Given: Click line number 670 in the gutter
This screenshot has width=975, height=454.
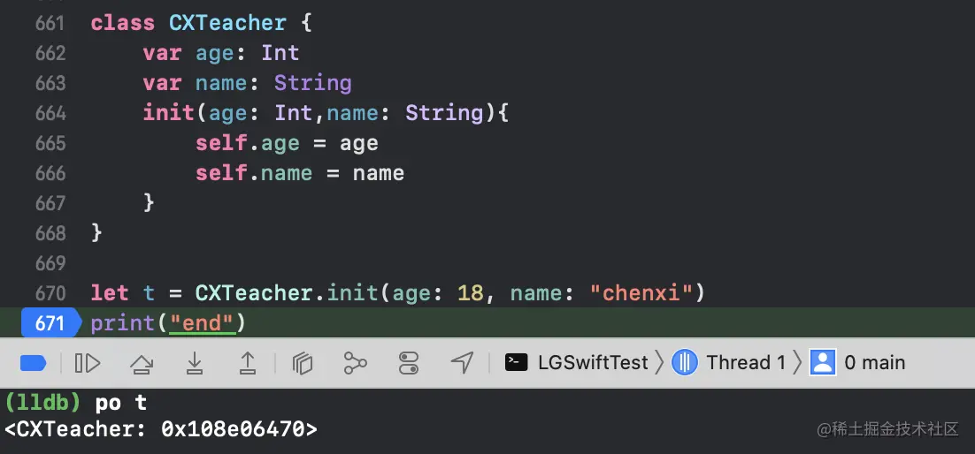Looking at the screenshot, I should pos(50,293).
